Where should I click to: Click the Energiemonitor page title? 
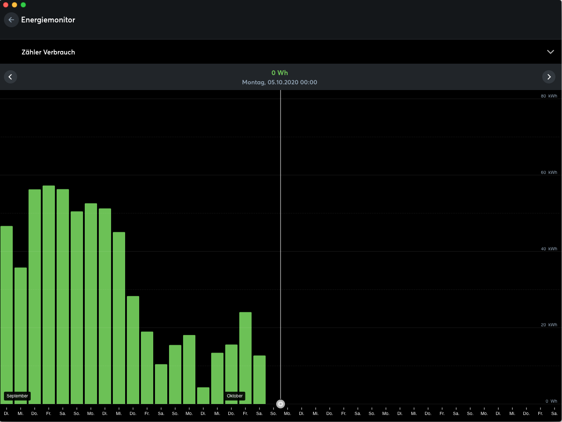tap(48, 20)
